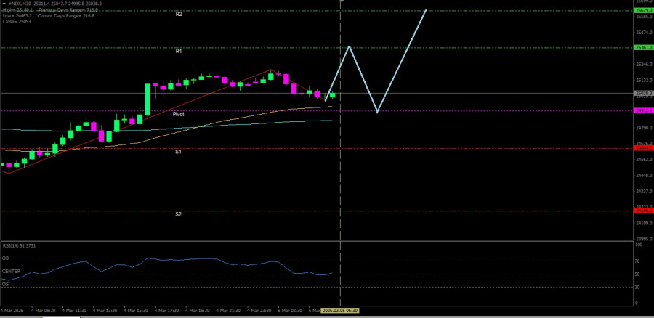
Task: Click the tall green breakout candle
Action: 148,99
